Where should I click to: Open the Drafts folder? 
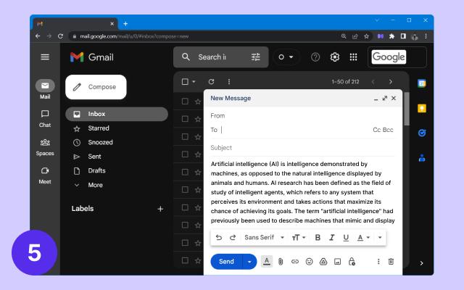click(x=96, y=171)
